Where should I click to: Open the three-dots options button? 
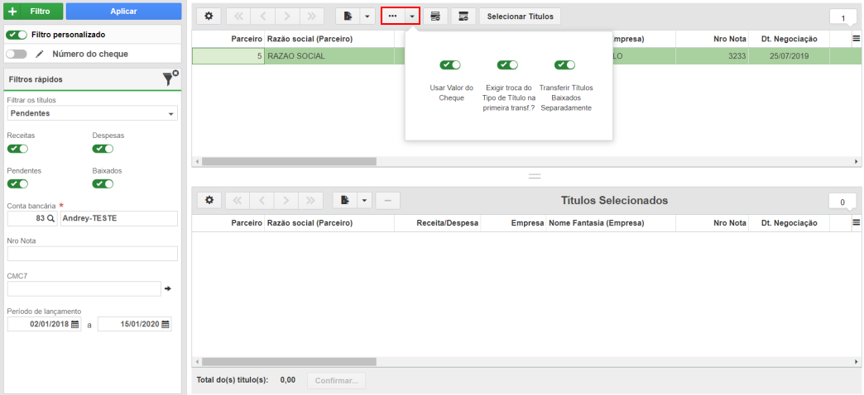coord(393,17)
